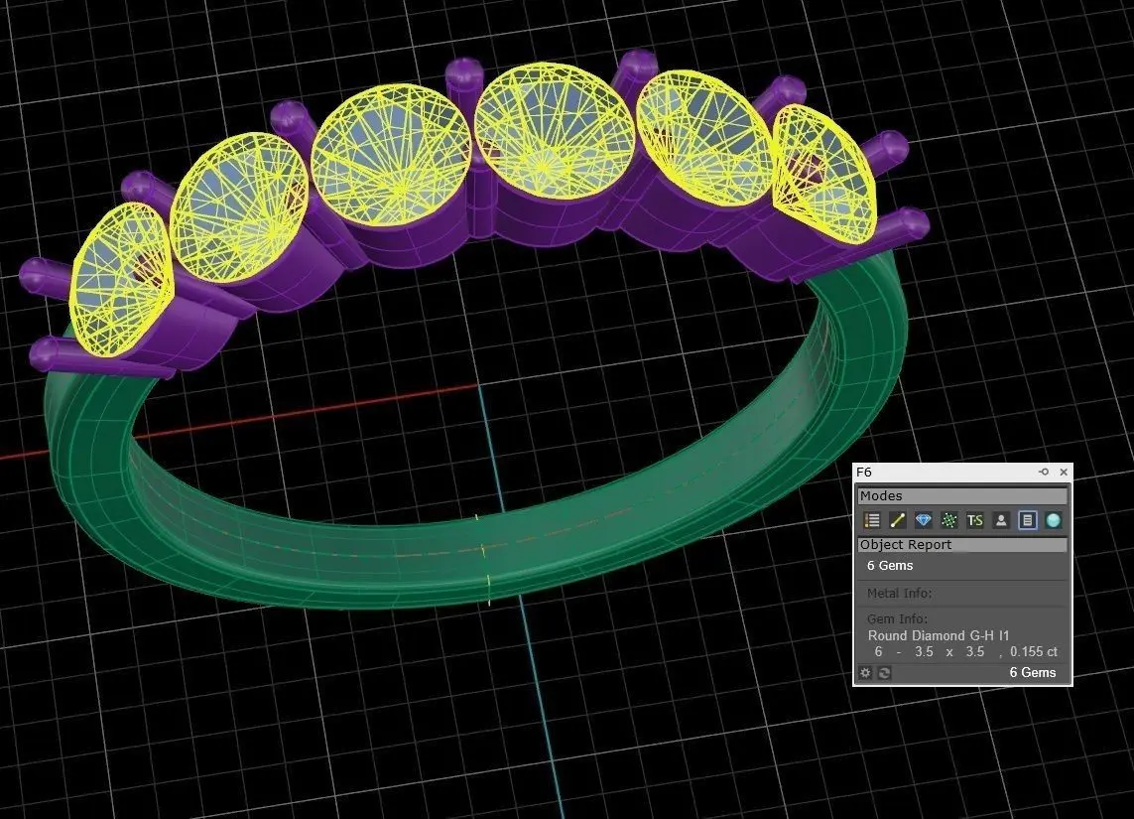
Task: Select the teal sphere material mode icon
Action: pyautogui.click(x=1053, y=520)
